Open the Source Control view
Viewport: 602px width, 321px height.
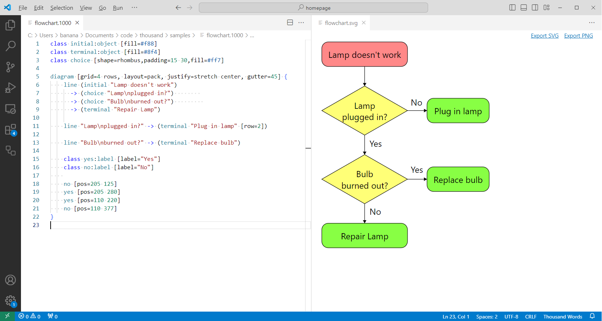(x=10, y=67)
